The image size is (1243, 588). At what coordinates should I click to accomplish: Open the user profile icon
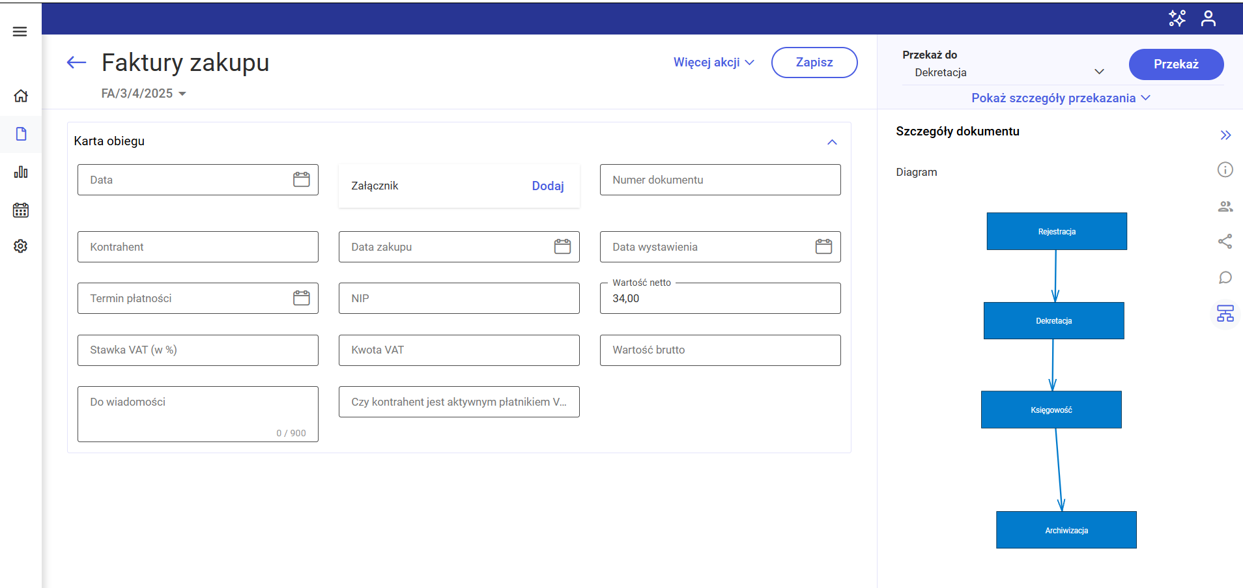pyautogui.click(x=1208, y=18)
